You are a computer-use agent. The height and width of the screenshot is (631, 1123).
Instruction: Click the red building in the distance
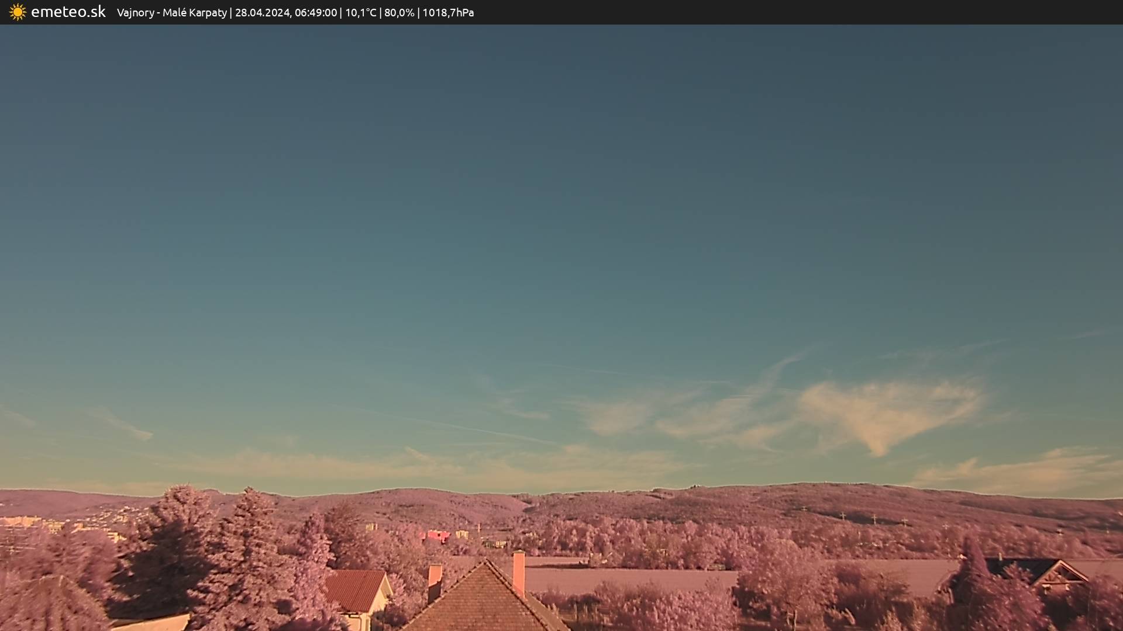click(436, 536)
